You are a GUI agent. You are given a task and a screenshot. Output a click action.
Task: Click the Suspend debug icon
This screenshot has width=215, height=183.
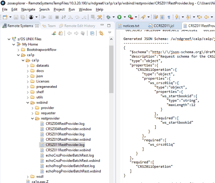(x=50, y=17)
